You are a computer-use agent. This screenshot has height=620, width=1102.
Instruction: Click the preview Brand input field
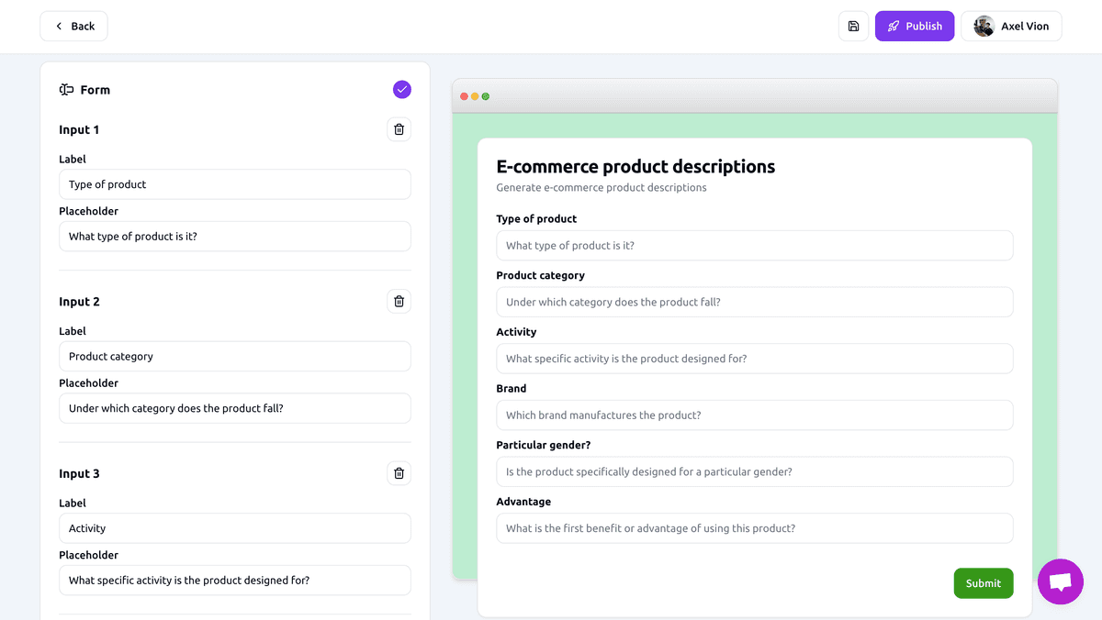click(x=754, y=415)
